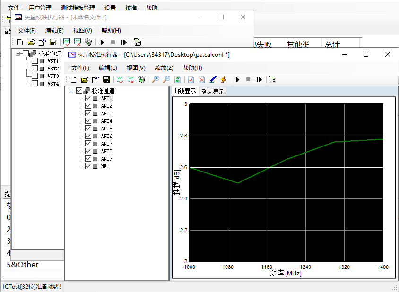Collapse the 校准通道 tree containing VST channels
399x292 pixels.
tap(17, 53)
